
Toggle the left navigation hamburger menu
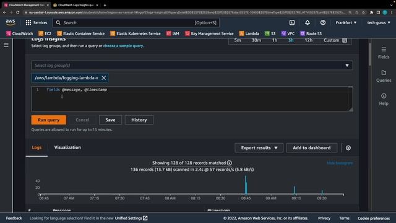[x=6, y=45]
